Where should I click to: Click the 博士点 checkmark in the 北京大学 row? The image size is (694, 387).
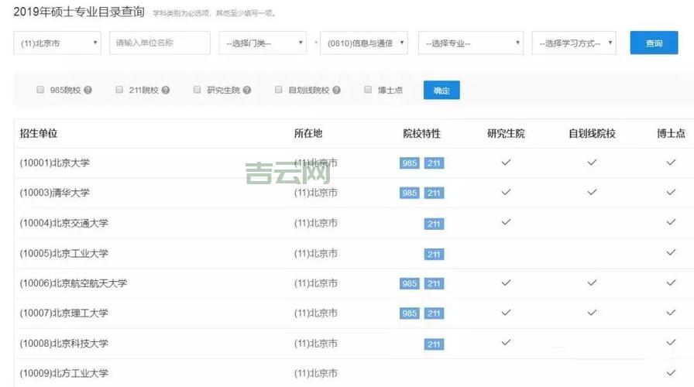click(671, 163)
